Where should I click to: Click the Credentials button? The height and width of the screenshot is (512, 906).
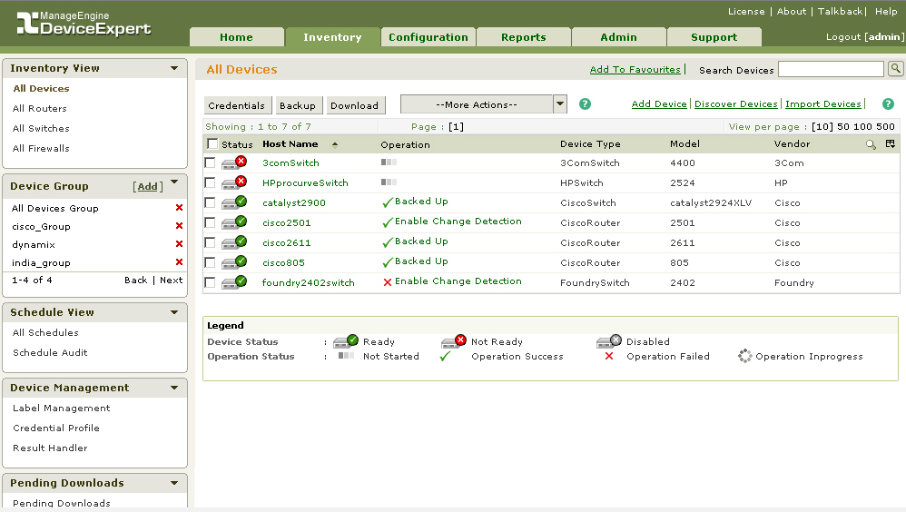[x=237, y=105]
